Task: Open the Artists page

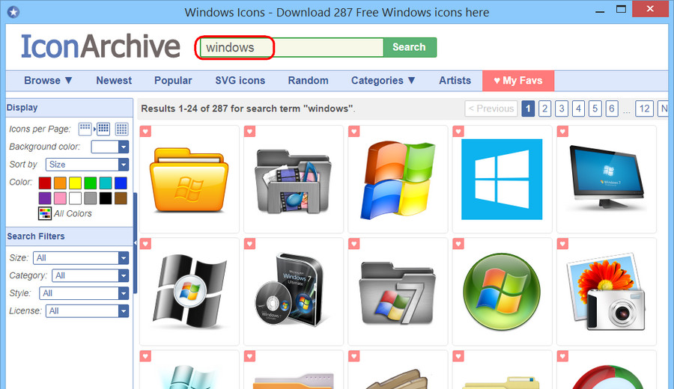Action: (x=455, y=80)
